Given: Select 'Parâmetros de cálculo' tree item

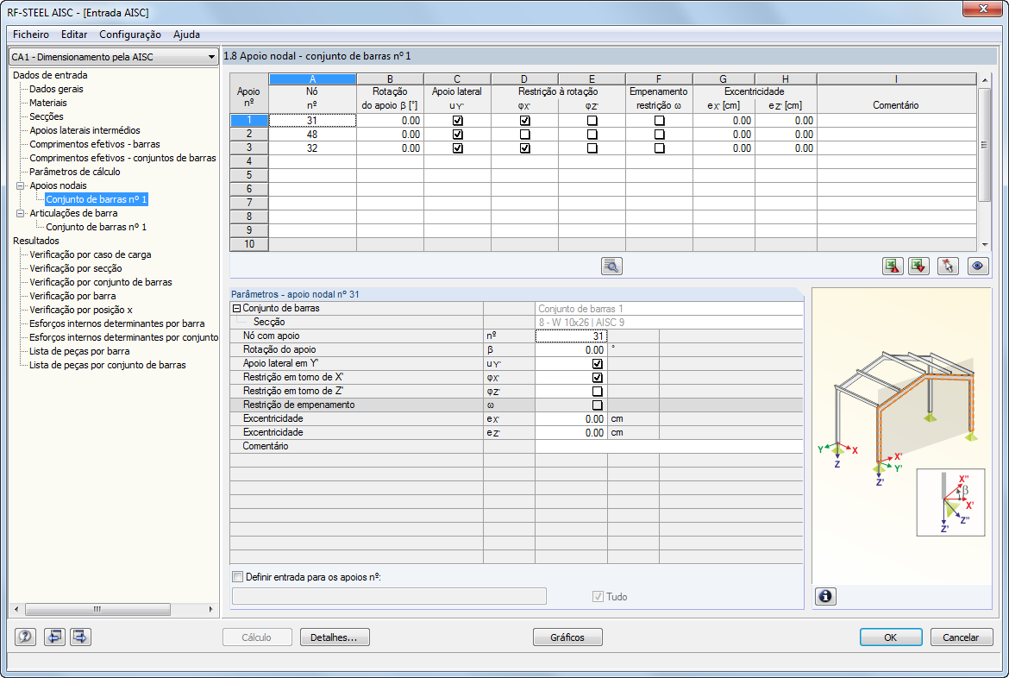Looking at the screenshot, I should [75, 172].
